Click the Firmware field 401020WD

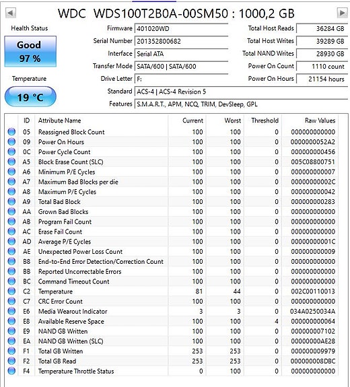pos(181,29)
